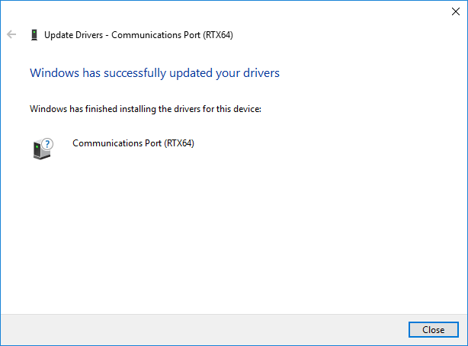Click '(RTX64)' in the window title text
Screen dimensions: 468x346
tap(218, 35)
